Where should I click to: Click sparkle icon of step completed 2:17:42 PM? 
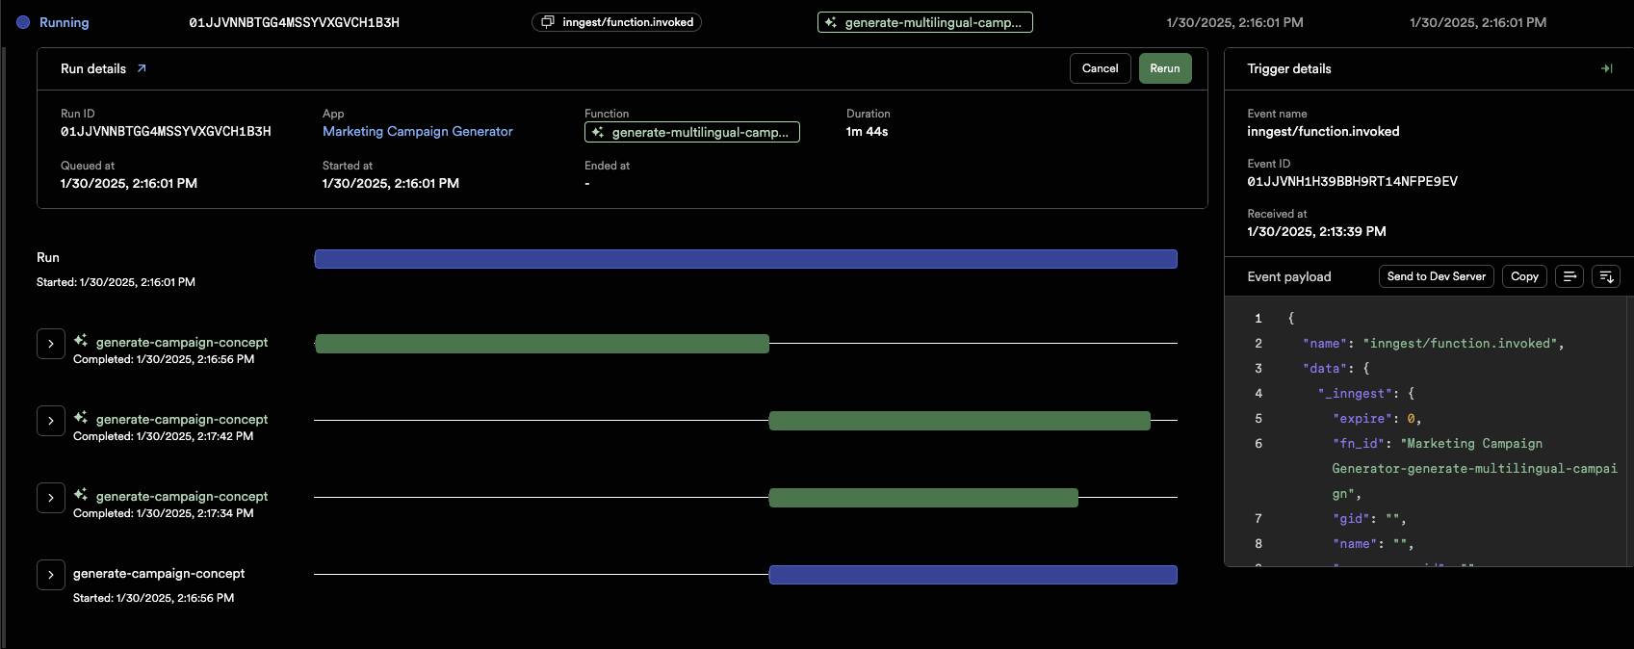click(81, 418)
